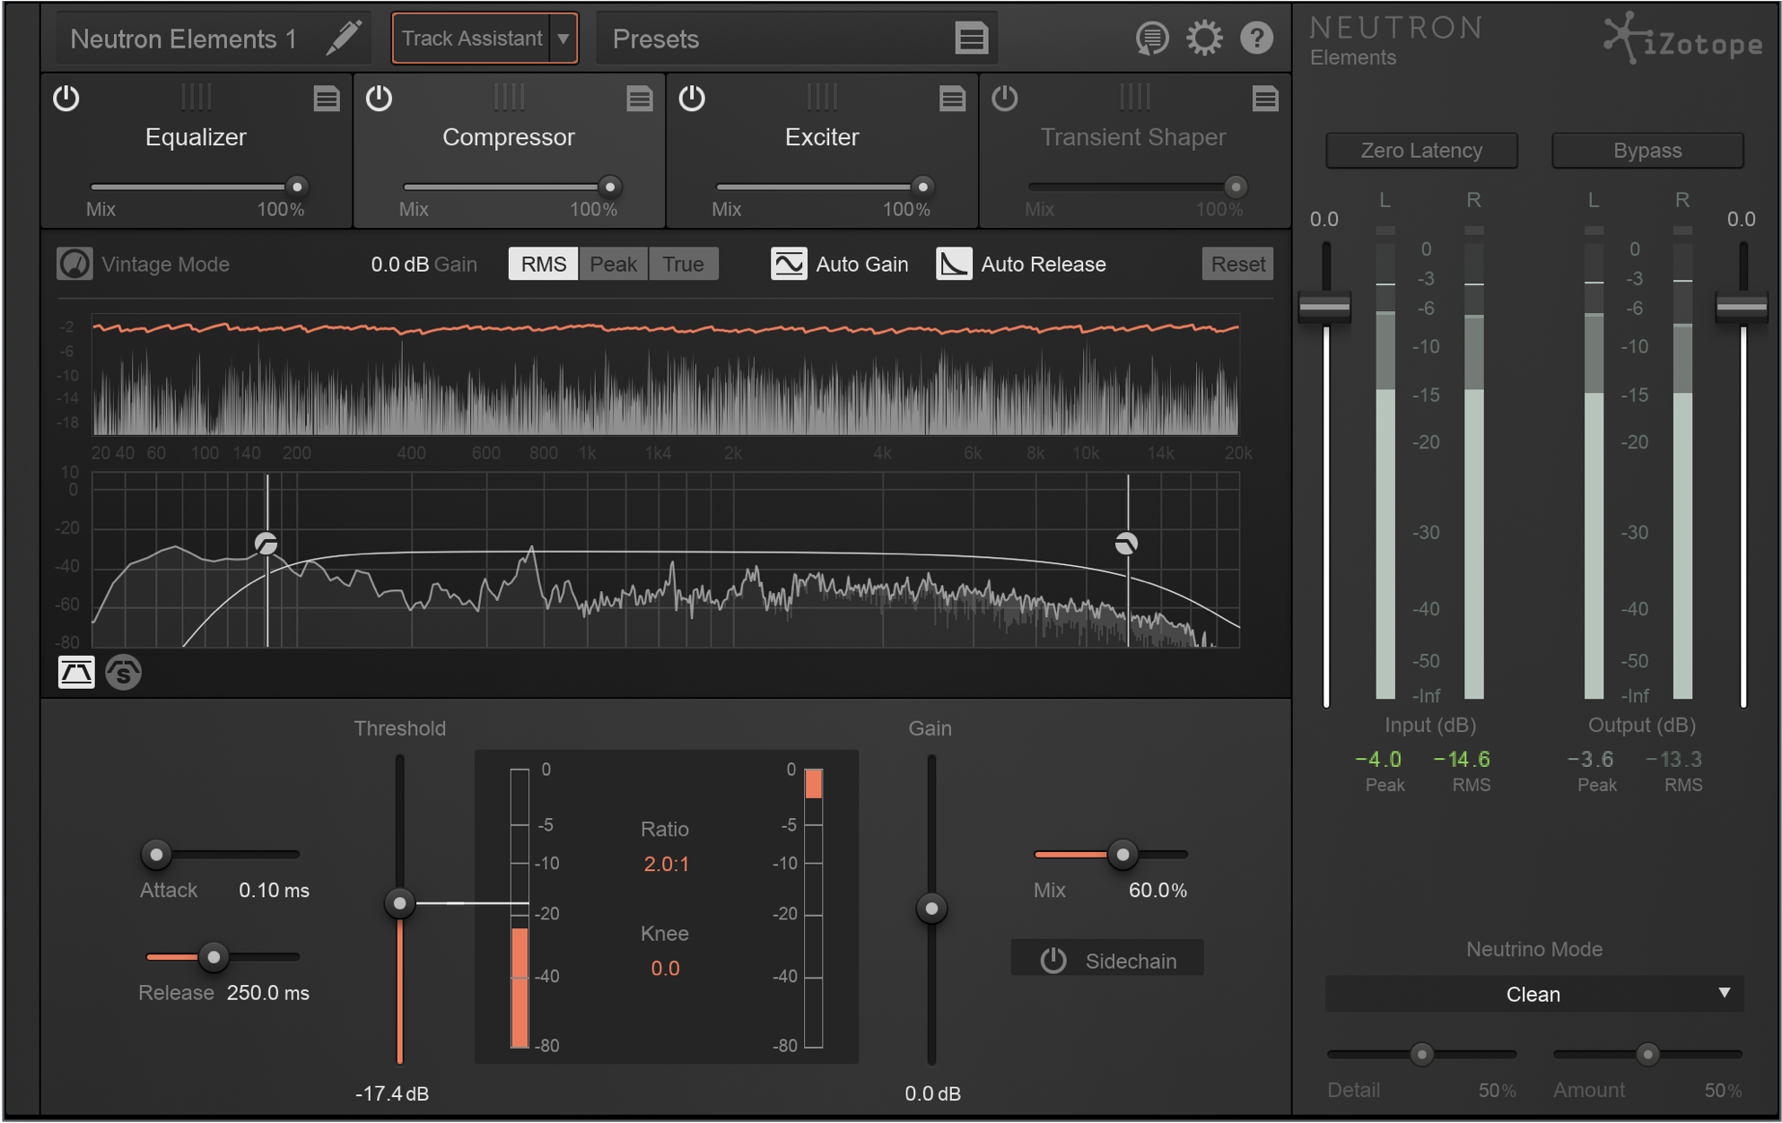Adjust the Neutrino Amount slider
The height and width of the screenshot is (1123, 1782).
click(1647, 1054)
